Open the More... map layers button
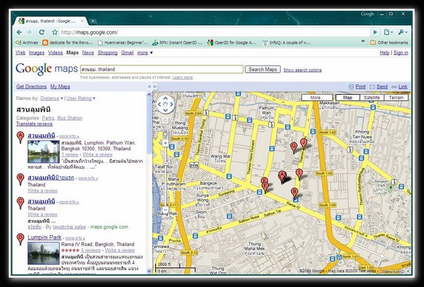The width and height of the screenshot is (424, 287). [317, 98]
